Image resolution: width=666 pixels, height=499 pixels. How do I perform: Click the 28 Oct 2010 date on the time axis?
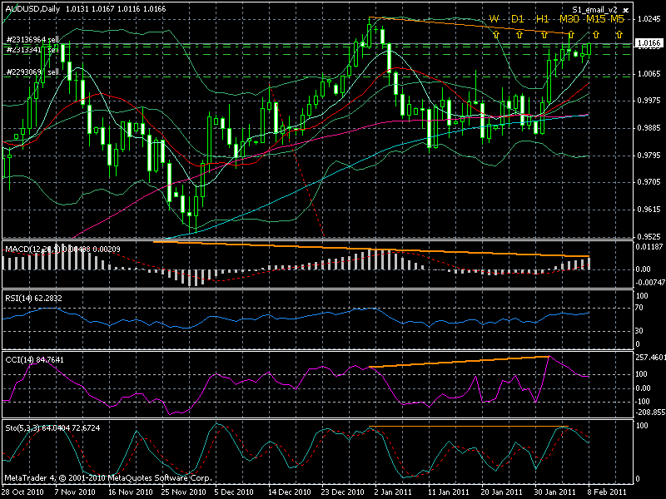22,493
